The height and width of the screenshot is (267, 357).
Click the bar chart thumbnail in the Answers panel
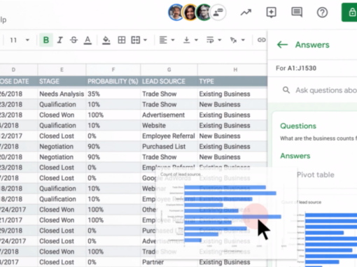coord(327,233)
